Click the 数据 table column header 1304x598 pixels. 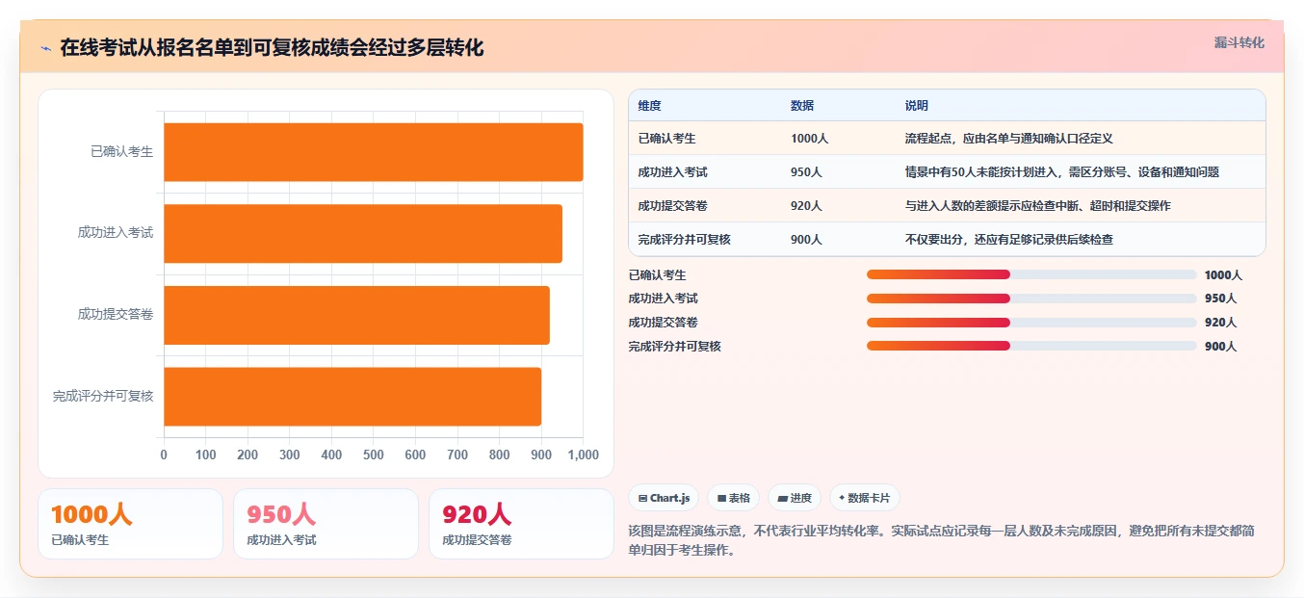click(x=802, y=106)
